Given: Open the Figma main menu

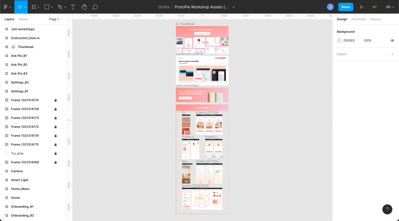Looking at the screenshot, I should pos(5,7).
